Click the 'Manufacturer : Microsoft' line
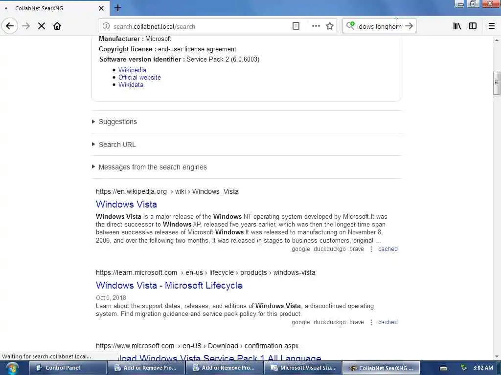 pos(135,39)
